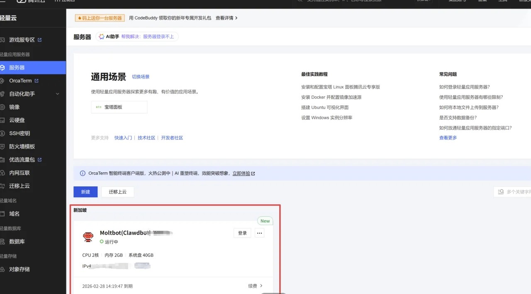Open the 快速入门 quick start link

(123, 137)
